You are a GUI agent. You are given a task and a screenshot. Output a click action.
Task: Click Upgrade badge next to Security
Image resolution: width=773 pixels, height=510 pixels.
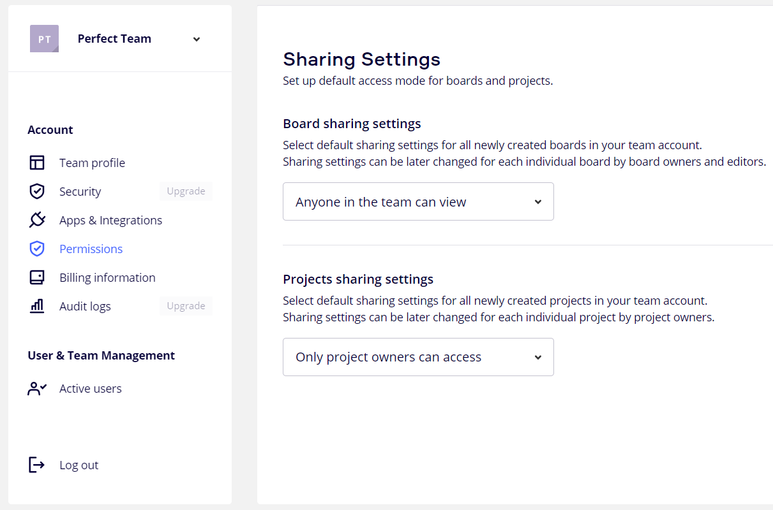186,191
